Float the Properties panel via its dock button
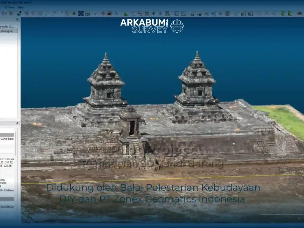Viewport: 304px width, 228px height. 17,123
